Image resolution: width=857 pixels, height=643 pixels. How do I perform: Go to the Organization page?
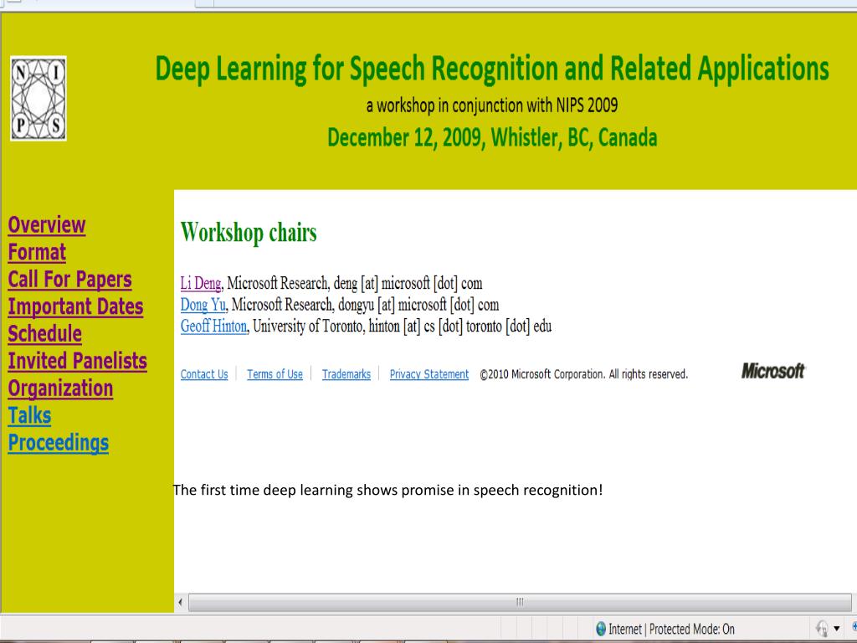[x=60, y=388]
